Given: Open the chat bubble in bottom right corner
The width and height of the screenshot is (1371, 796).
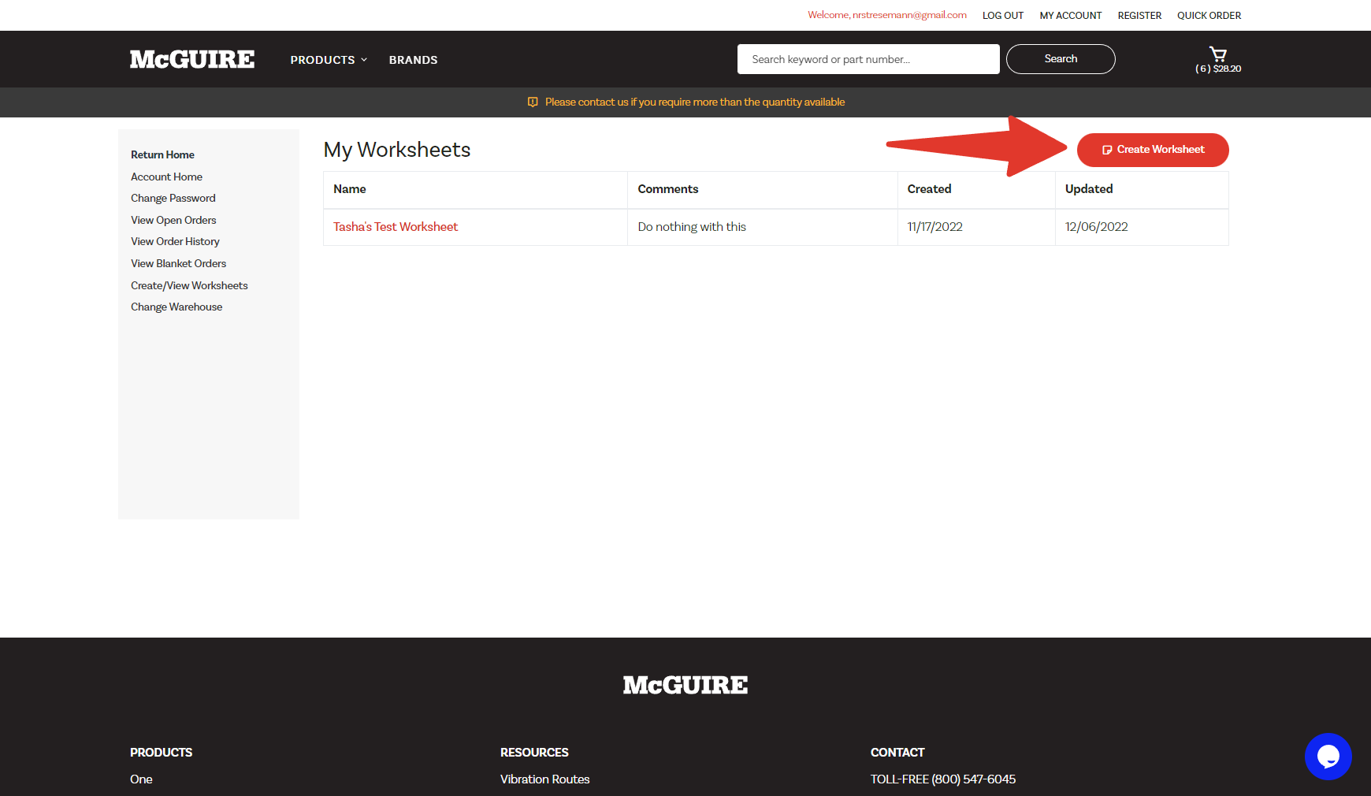Looking at the screenshot, I should (x=1328, y=757).
